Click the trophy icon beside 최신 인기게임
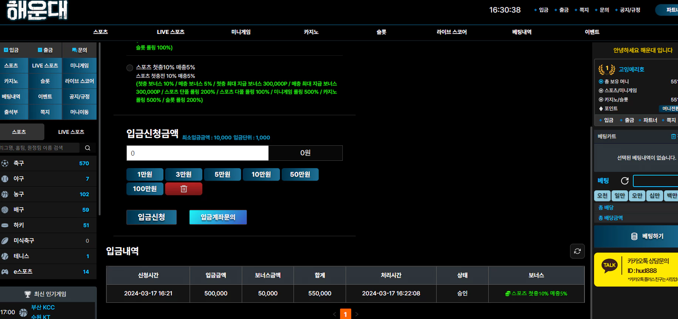The image size is (678, 319). [x=28, y=294]
